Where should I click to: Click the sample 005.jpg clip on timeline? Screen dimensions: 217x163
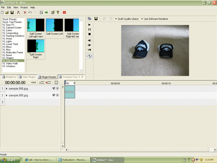coord(70,95)
